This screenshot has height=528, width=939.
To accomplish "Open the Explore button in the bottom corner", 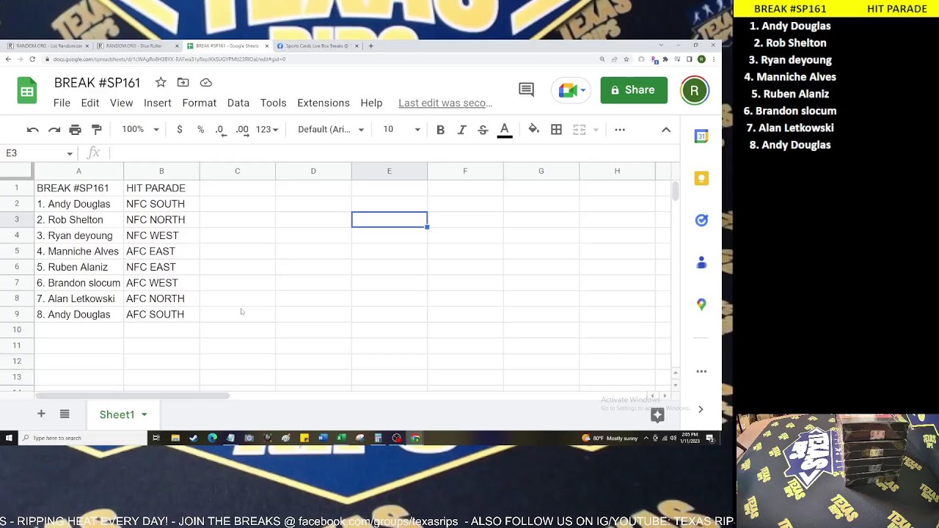I will pos(657,415).
